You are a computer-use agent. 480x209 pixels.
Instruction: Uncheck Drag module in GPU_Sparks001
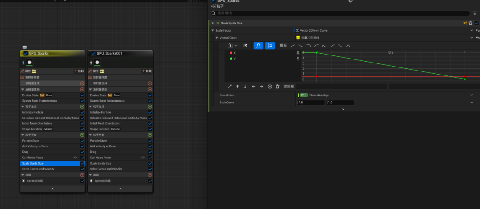(150, 152)
